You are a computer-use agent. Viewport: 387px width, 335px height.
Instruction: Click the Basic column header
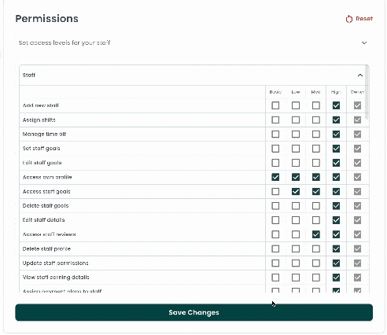coord(275,92)
